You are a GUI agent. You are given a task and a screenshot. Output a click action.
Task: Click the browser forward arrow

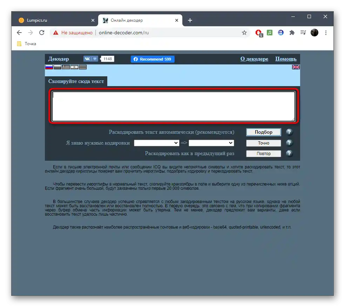(31, 33)
